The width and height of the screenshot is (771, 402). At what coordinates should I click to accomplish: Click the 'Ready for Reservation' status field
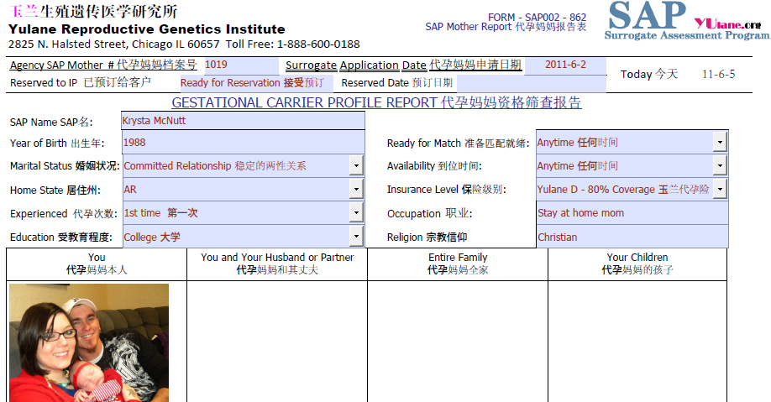256,83
